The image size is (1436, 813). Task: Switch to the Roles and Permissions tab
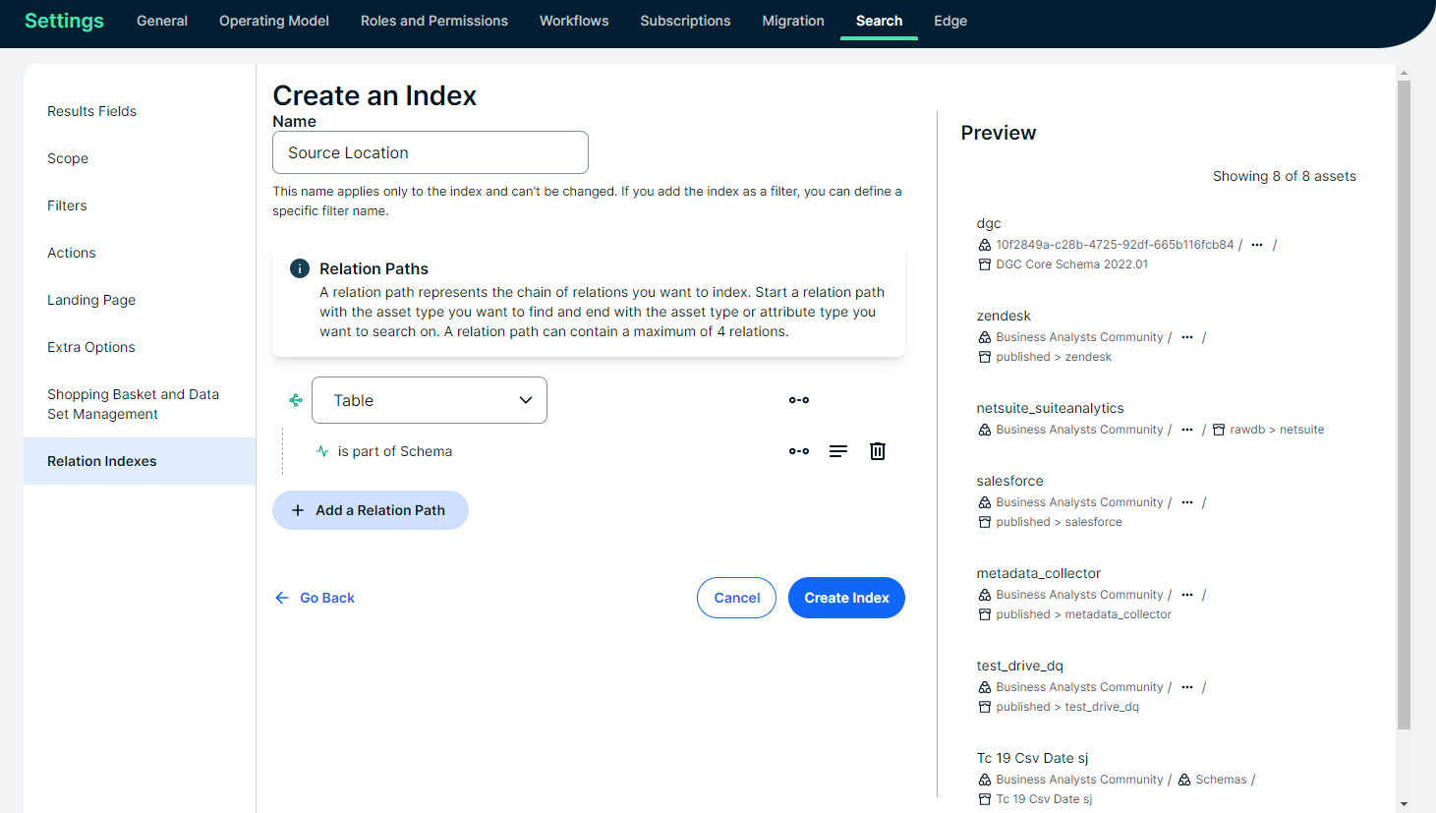point(434,21)
